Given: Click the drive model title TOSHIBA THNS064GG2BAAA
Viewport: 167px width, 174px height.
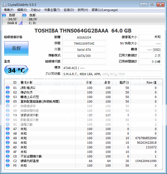Looking at the screenshot, I should point(71,31).
